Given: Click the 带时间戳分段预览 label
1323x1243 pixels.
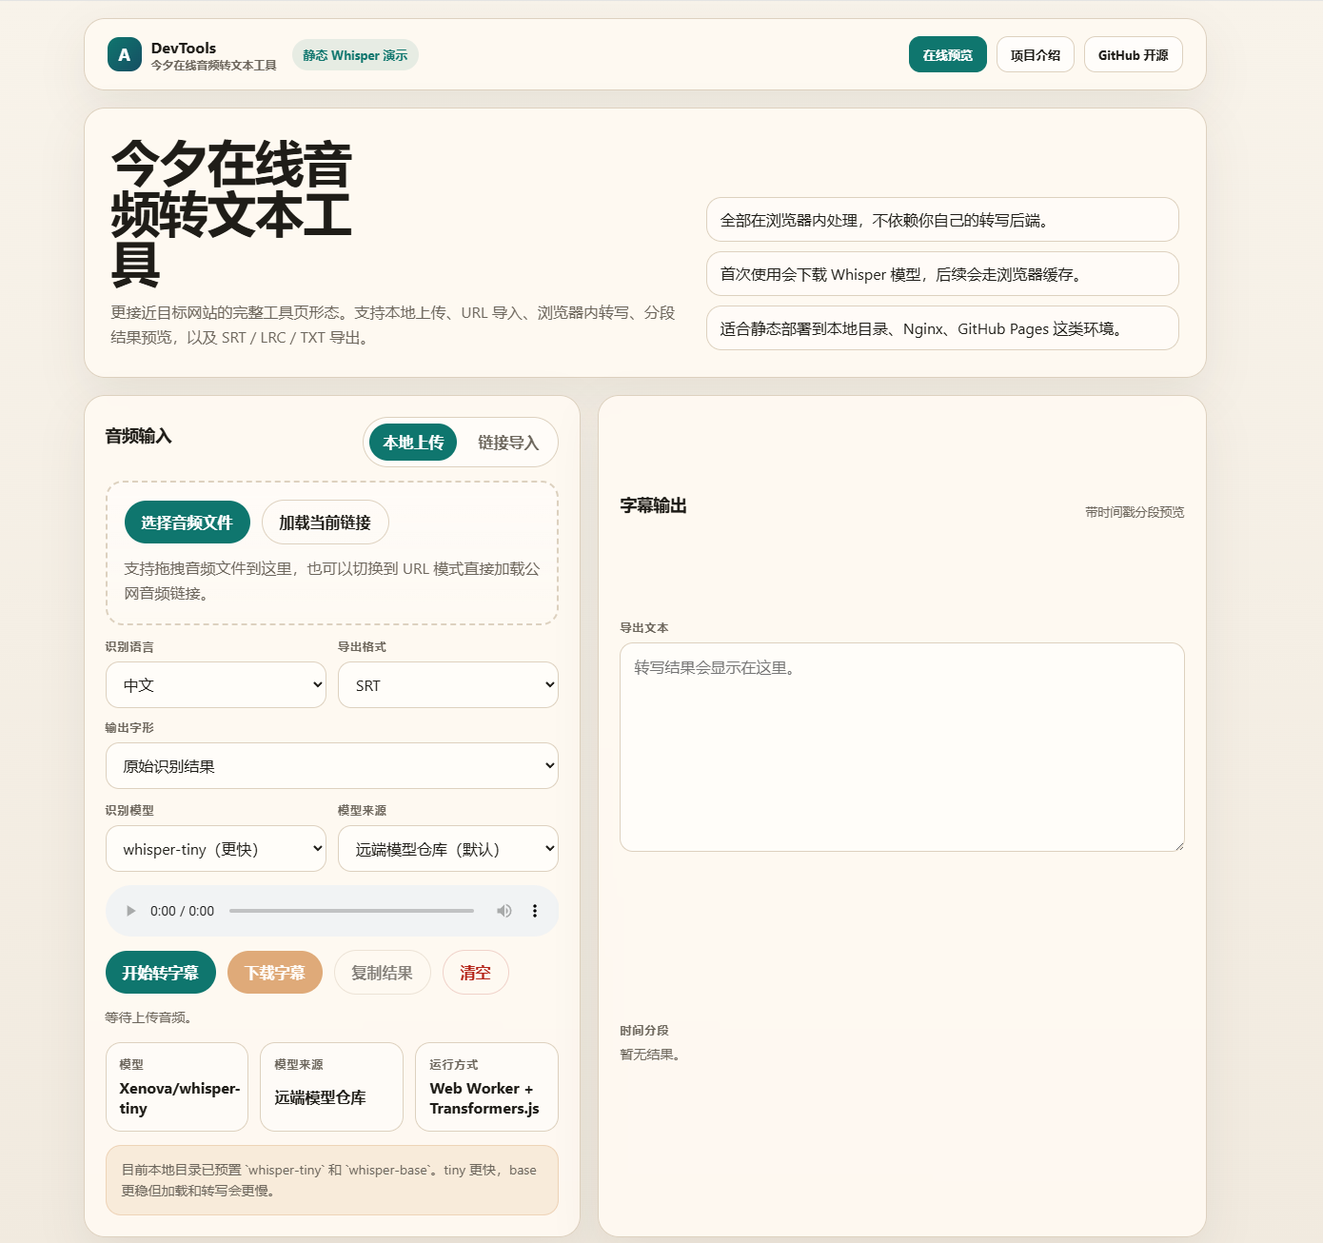Looking at the screenshot, I should (1135, 512).
